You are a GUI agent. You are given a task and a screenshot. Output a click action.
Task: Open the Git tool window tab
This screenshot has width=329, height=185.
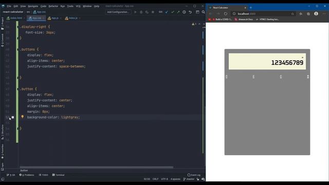point(11,175)
